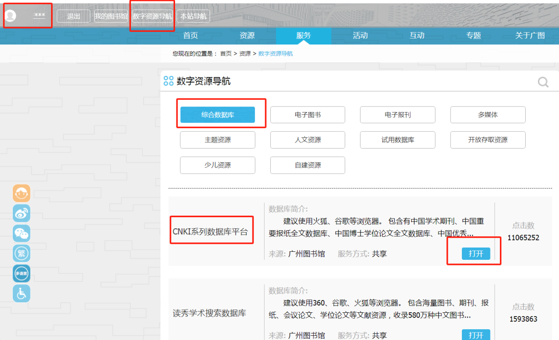Select 自建资源 category
Image resolution: width=559 pixels, height=340 pixels.
(x=308, y=165)
